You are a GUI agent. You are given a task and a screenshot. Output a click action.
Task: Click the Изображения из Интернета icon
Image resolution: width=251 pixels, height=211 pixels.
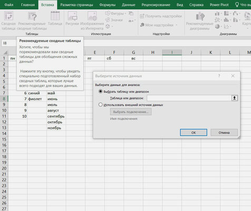click(92, 16)
